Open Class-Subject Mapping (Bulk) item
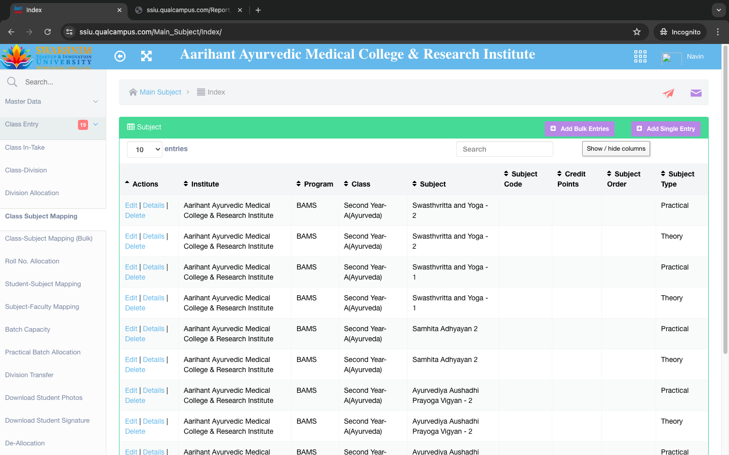 pyautogui.click(x=49, y=239)
